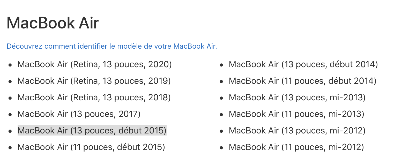
Task: Choose MacBook Air (13 pouces, mi-2013)
Action: pos(297,97)
